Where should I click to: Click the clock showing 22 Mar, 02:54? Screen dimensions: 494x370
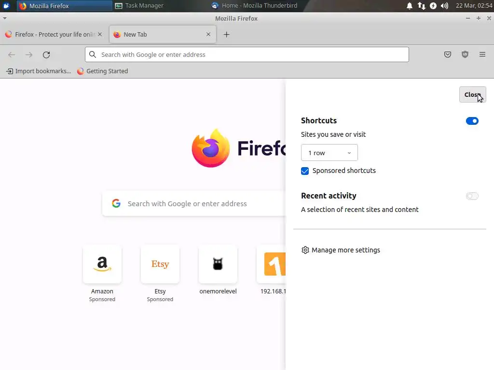[474, 6]
